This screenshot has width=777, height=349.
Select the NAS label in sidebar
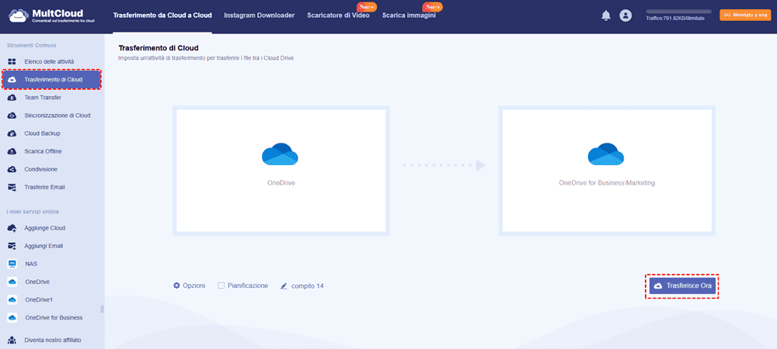(31, 264)
